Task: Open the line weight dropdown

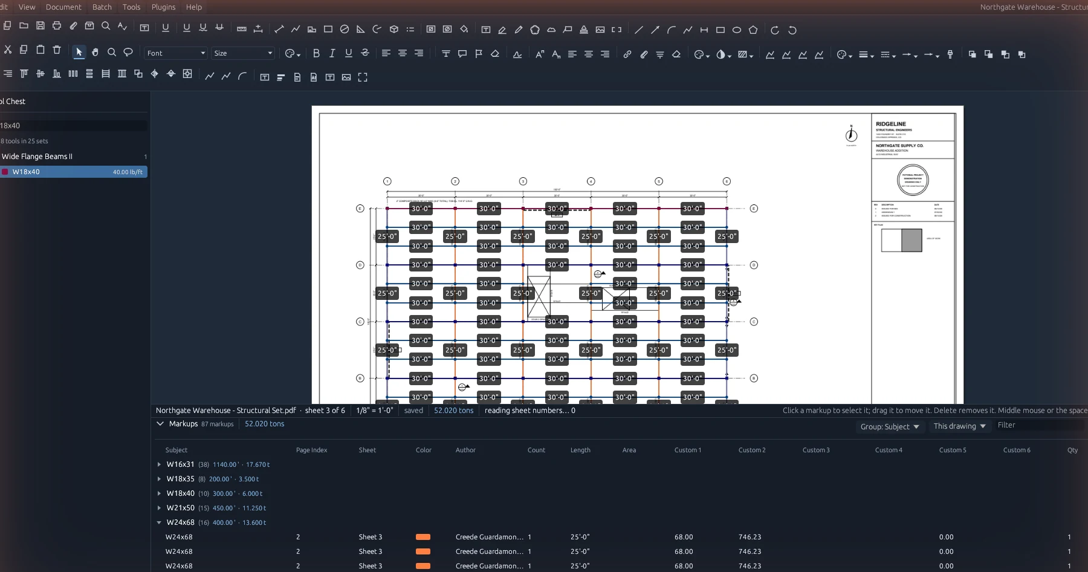Action: click(866, 54)
